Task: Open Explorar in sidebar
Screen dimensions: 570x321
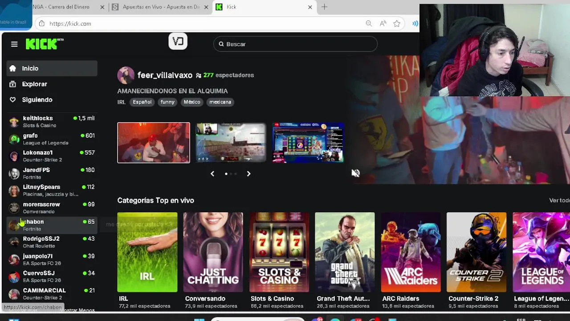Action: click(52, 84)
